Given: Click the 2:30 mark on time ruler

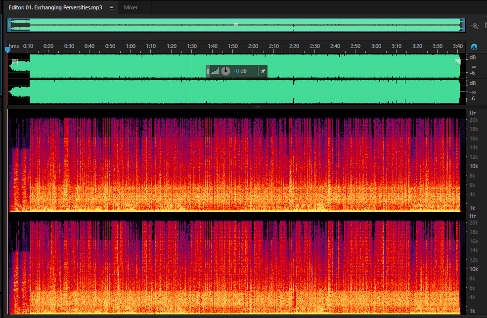Looking at the screenshot, I should [314, 46].
